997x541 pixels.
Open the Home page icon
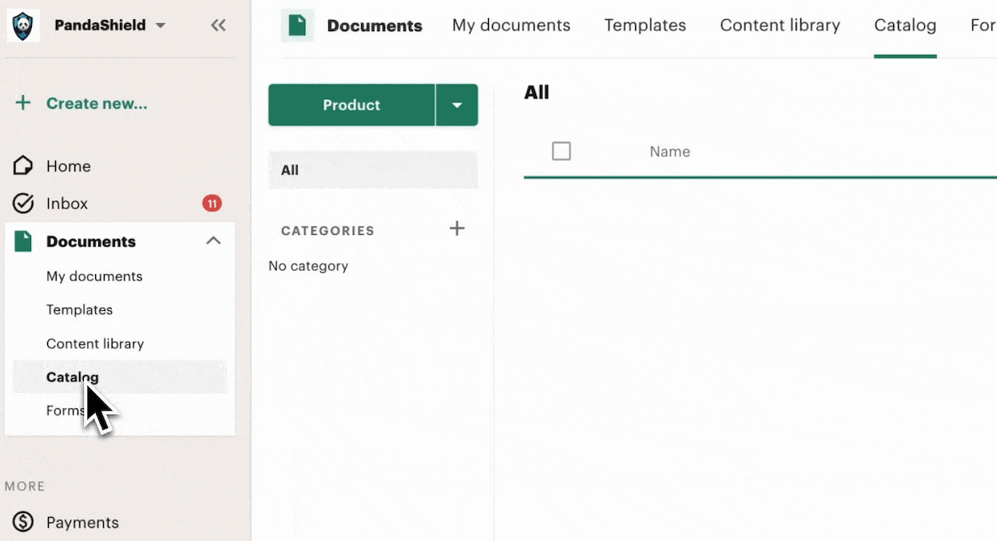[23, 165]
